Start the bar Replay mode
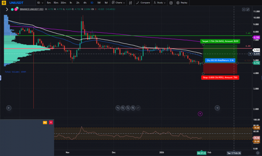Viewport: 262px width, 156px height. tap(182, 3)
